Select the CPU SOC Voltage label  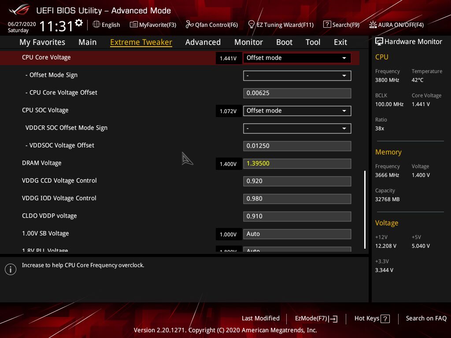[45, 110]
